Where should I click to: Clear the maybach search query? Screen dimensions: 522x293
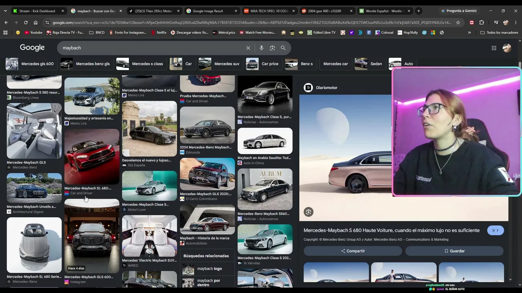248,48
